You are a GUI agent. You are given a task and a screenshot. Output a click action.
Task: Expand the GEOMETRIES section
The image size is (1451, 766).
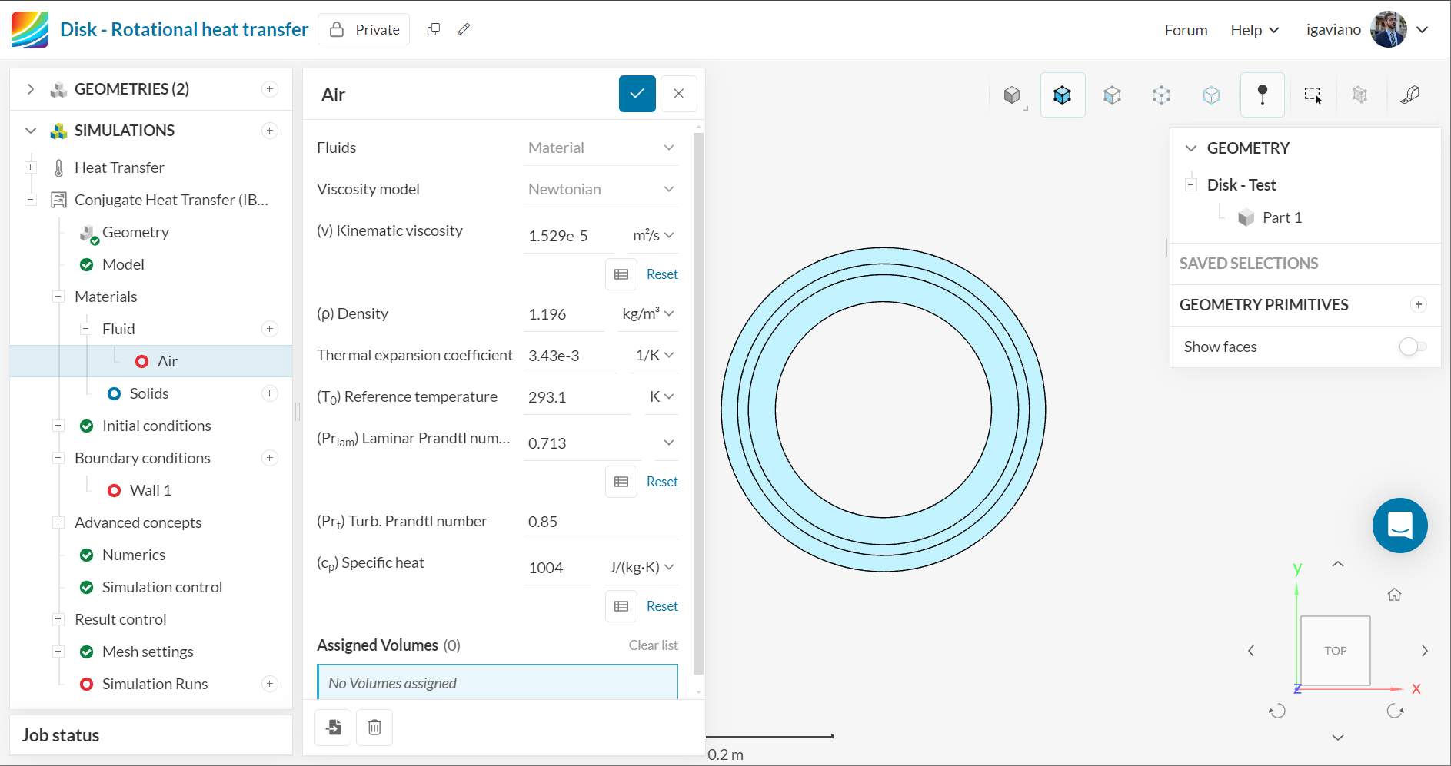(31, 89)
